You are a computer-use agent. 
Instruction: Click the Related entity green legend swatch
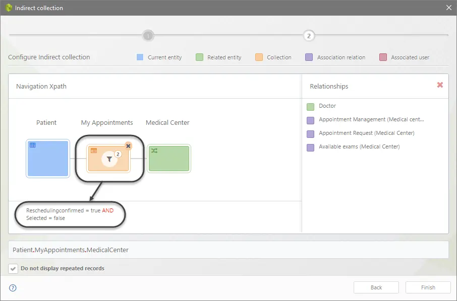point(199,57)
